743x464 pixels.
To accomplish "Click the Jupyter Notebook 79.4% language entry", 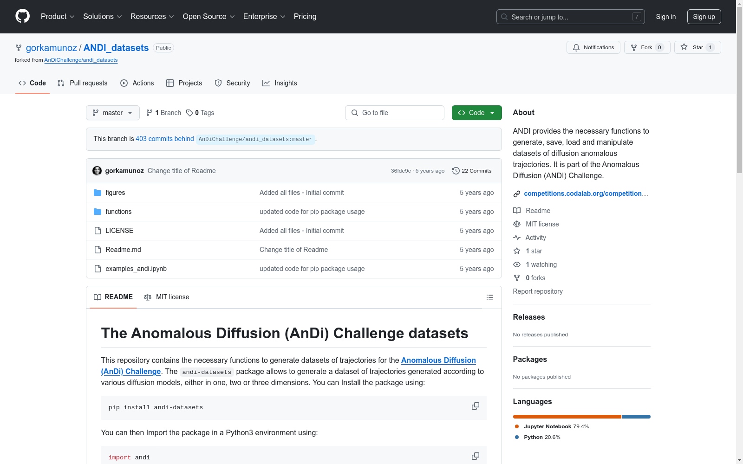I will point(552,426).
